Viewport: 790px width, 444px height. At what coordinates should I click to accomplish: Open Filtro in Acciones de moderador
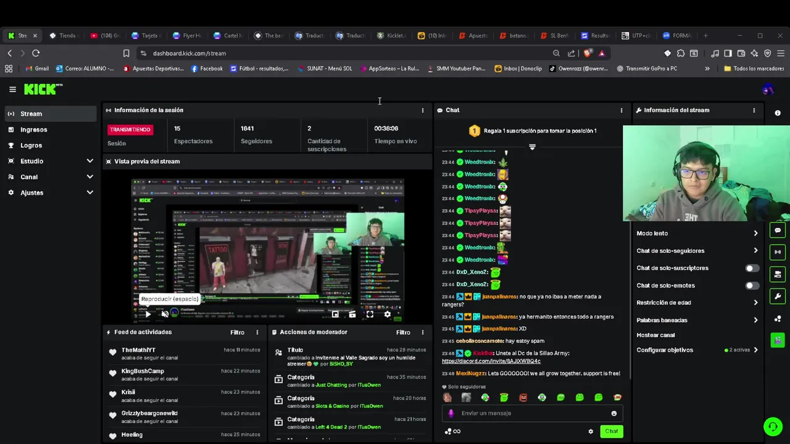click(x=403, y=332)
